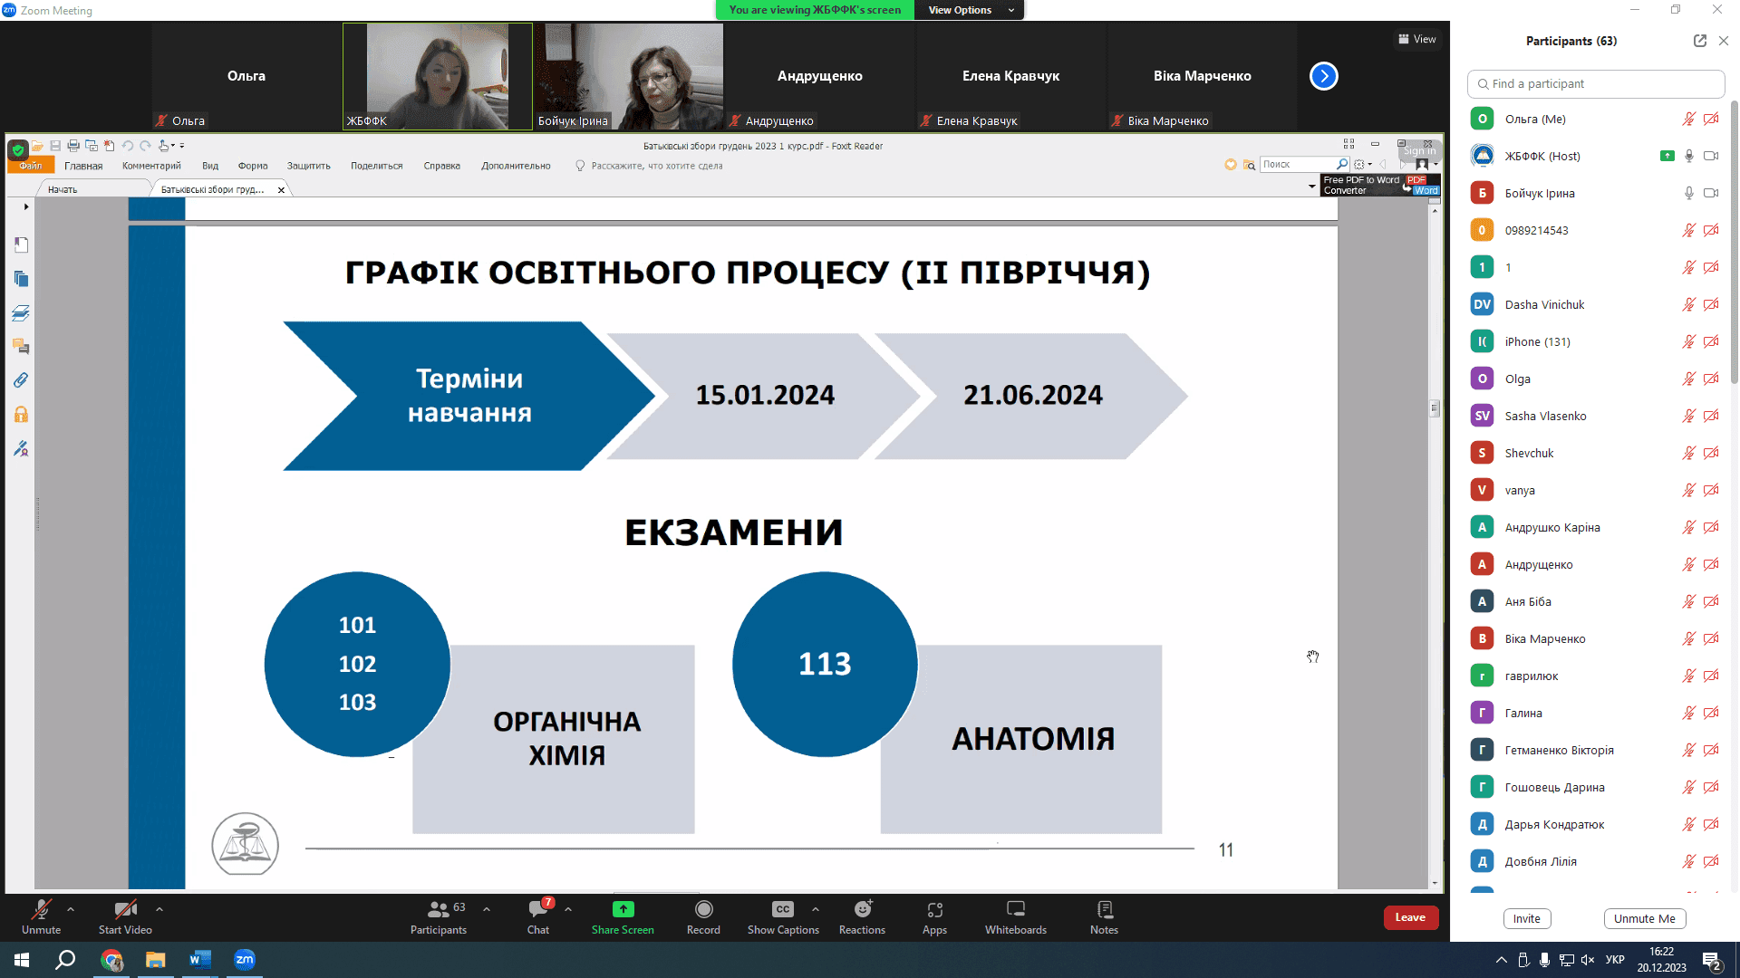Open Whiteboards in Zoom toolbar
Screen dimensions: 1740x978
click(x=1016, y=917)
